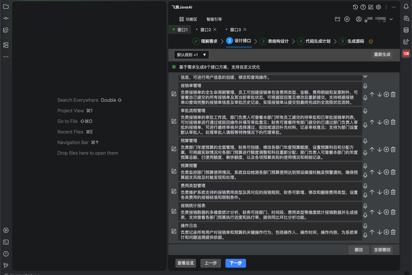Click the 重新生成 button
Viewport: 412px width, 275px height.
click(x=382, y=54)
